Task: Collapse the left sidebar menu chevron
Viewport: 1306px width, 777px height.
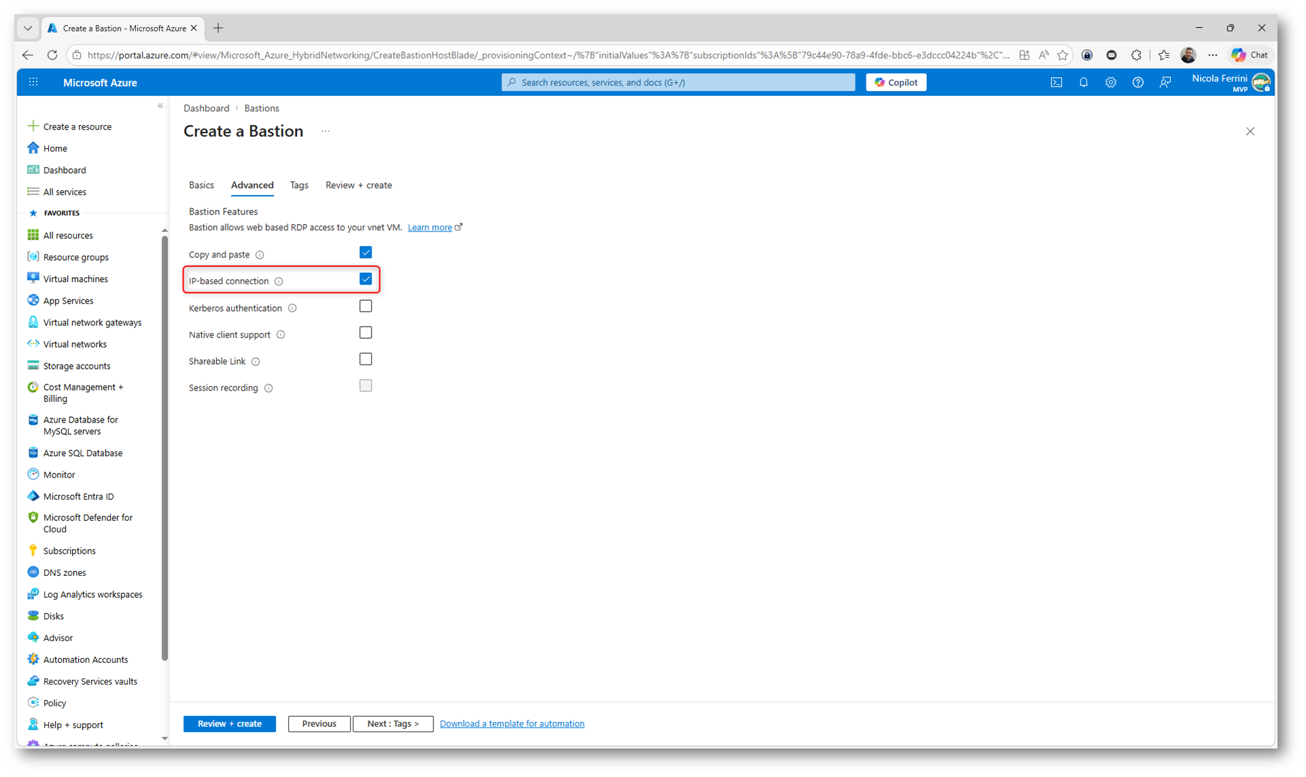Action: (160, 106)
